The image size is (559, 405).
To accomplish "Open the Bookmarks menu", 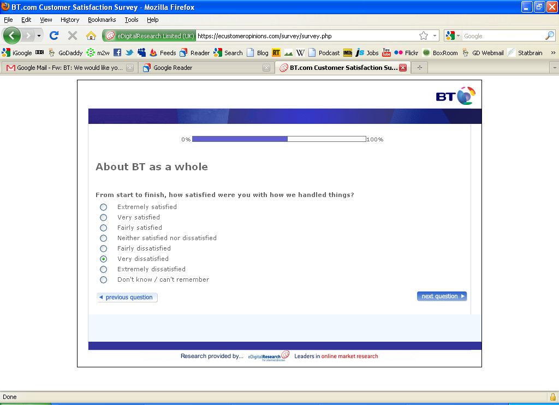I will pos(102,20).
